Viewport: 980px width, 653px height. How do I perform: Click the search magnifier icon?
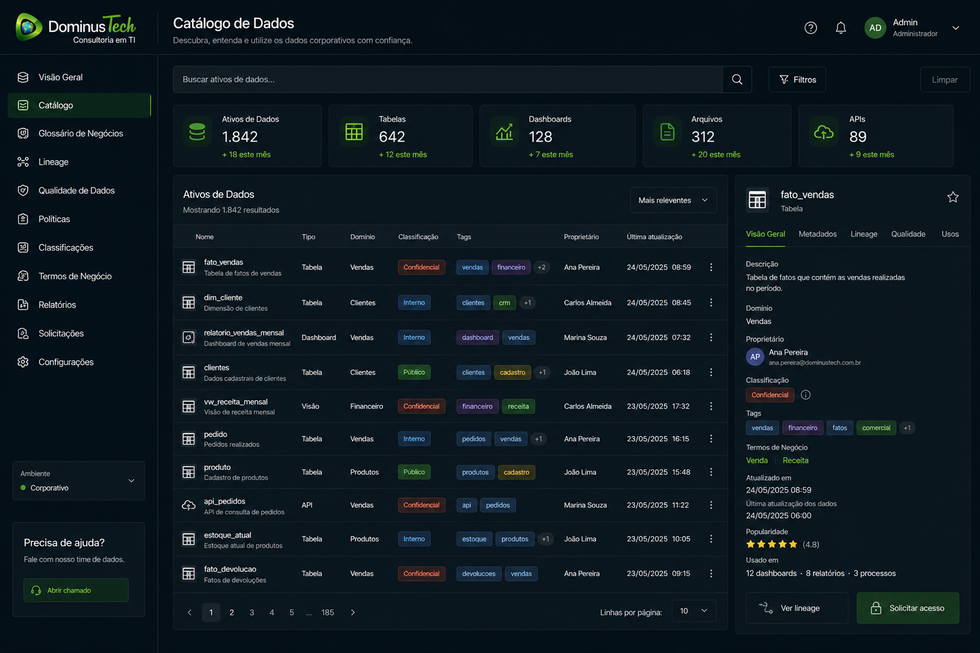(x=737, y=80)
